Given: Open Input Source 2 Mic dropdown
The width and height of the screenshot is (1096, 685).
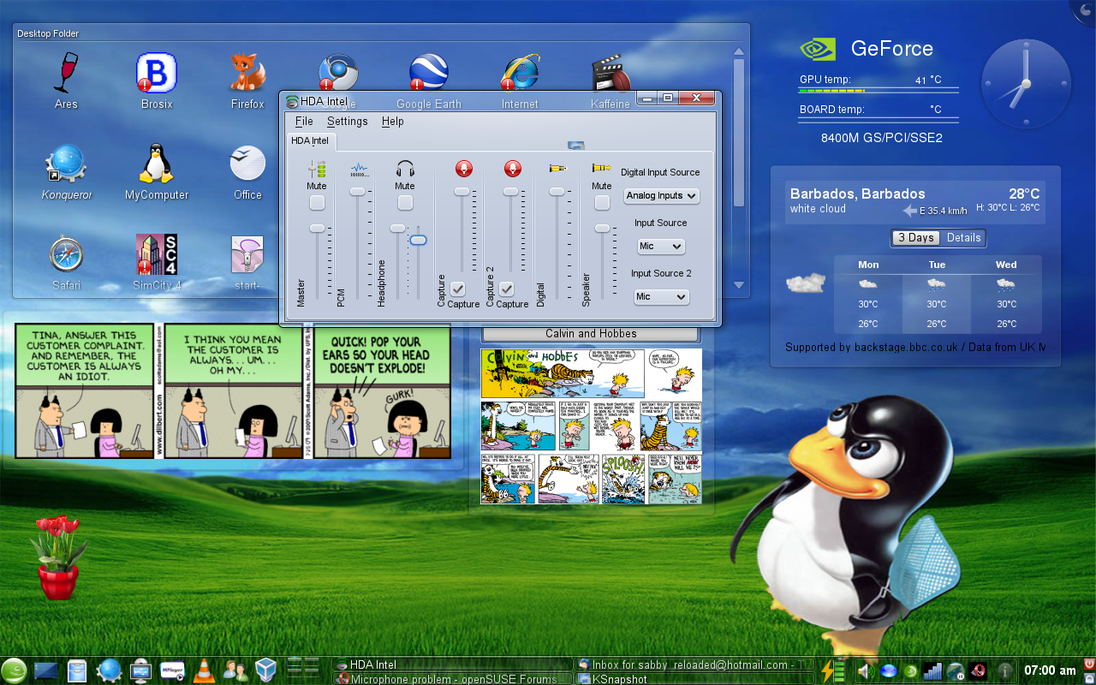Looking at the screenshot, I should [x=661, y=296].
